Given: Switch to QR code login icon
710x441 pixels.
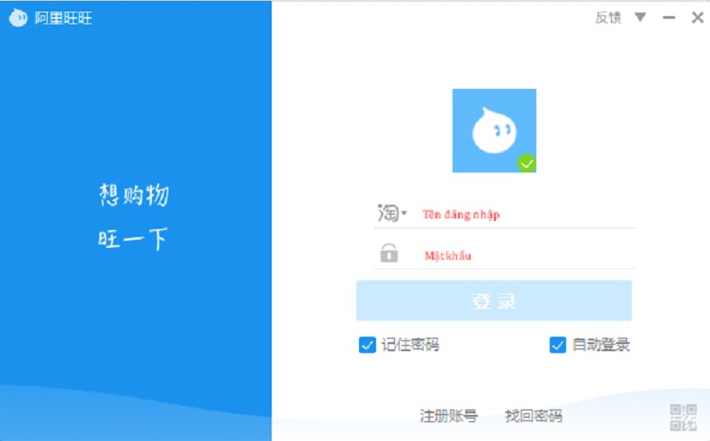Looking at the screenshot, I should (x=683, y=417).
